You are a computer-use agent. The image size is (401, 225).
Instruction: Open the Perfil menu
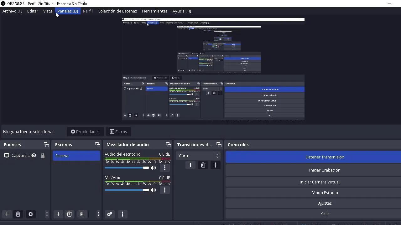(88, 11)
